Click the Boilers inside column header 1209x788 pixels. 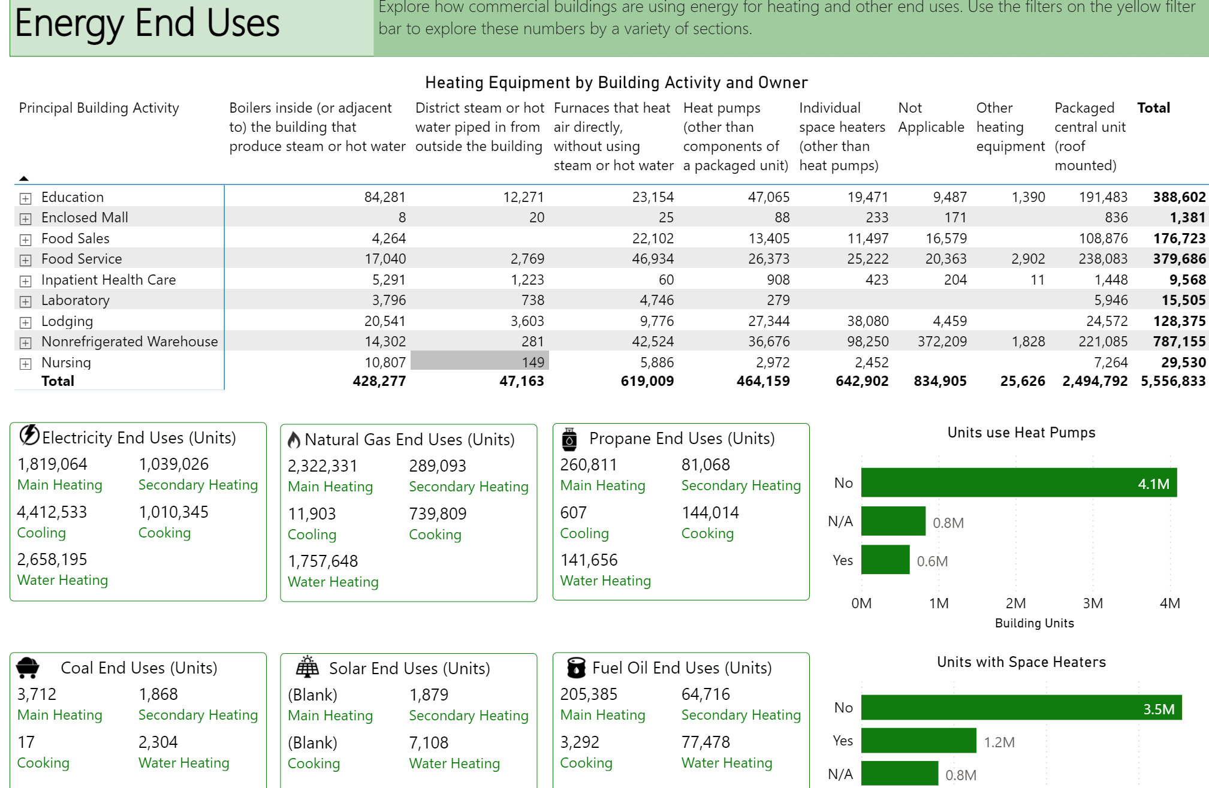pyautogui.click(x=317, y=127)
